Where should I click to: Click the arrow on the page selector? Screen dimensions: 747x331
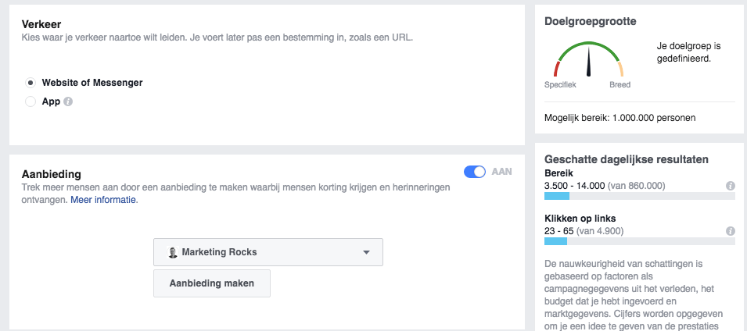point(366,253)
